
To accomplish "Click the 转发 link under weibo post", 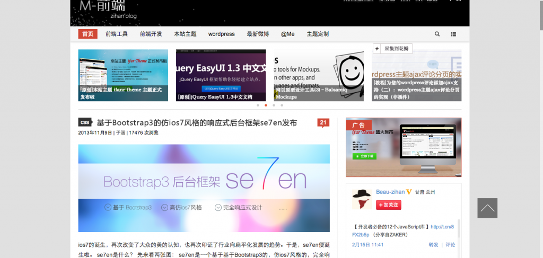I will click(x=433, y=245).
